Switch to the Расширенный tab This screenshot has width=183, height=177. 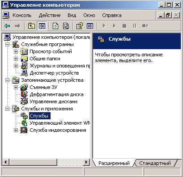coord(114,163)
